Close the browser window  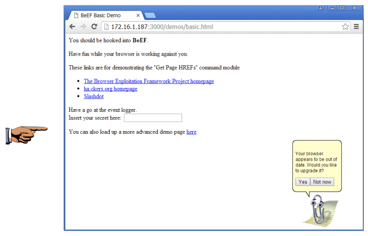pos(354,8)
